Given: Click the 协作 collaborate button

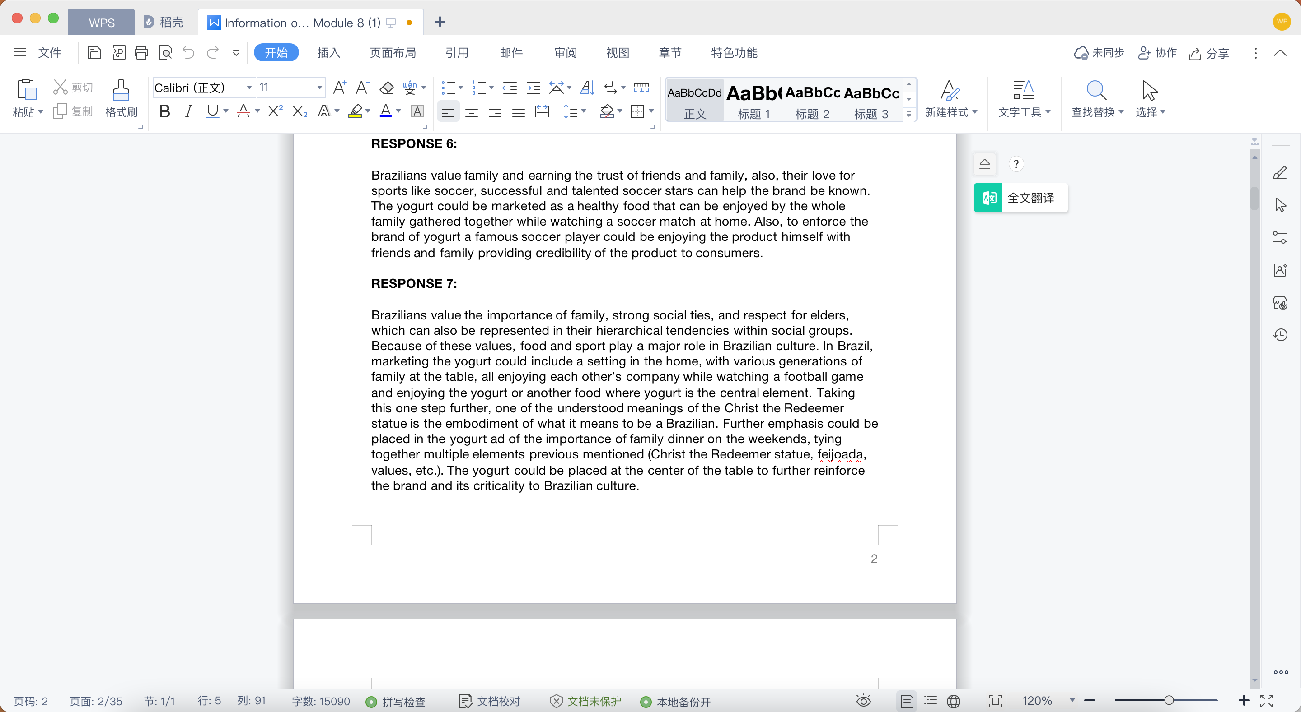Looking at the screenshot, I should pos(1157,52).
